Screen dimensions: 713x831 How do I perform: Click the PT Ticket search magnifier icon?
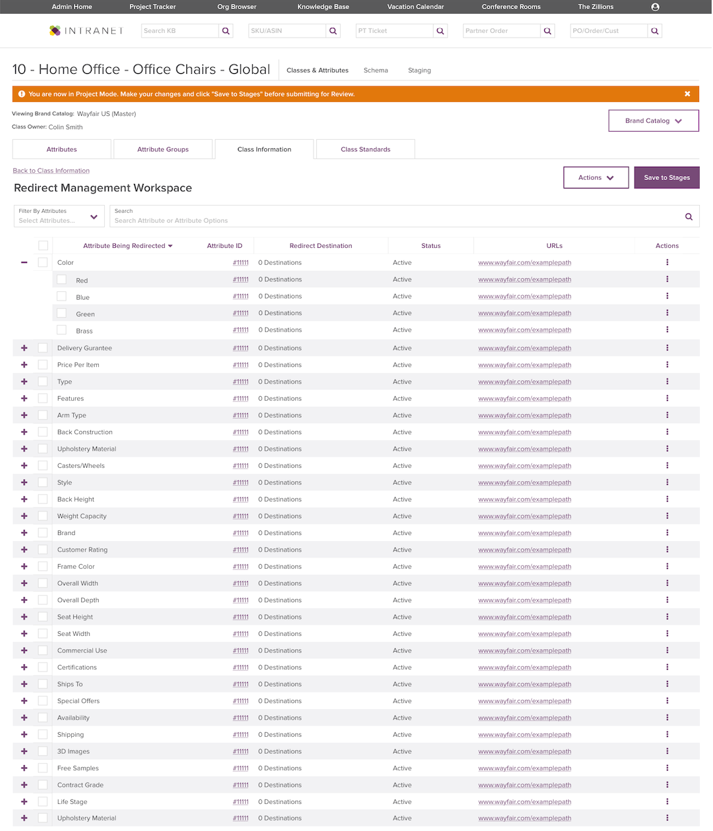point(441,31)
